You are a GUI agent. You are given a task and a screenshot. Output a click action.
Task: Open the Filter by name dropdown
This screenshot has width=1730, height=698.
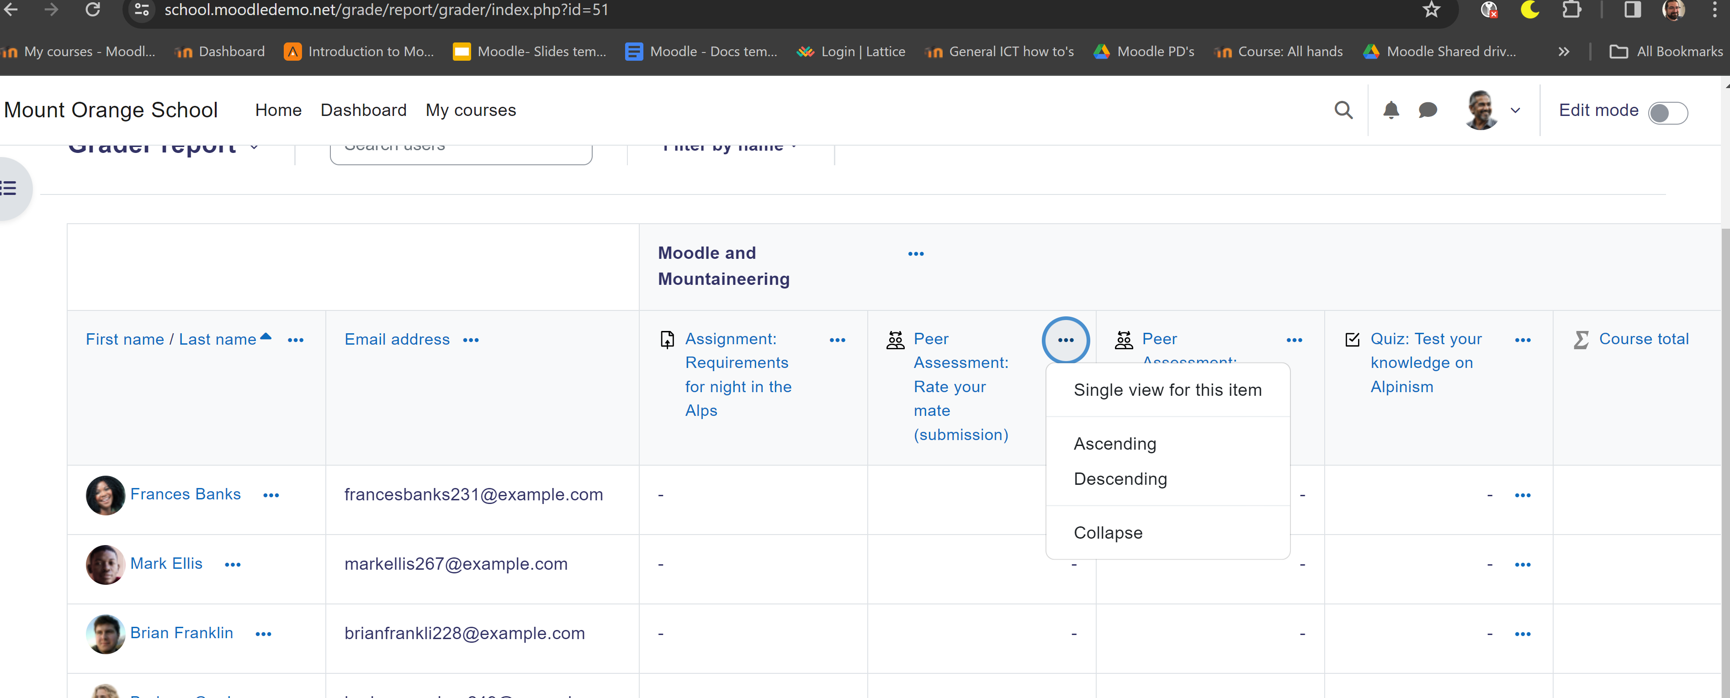[730, 147]
